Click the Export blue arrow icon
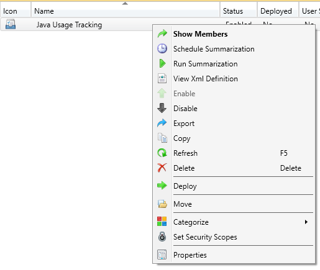 [162, 123]
